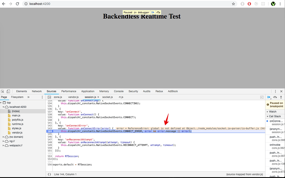Click the Step into next function call icon
Viewport: 285px width, 178px height.
tap(281, 97)
